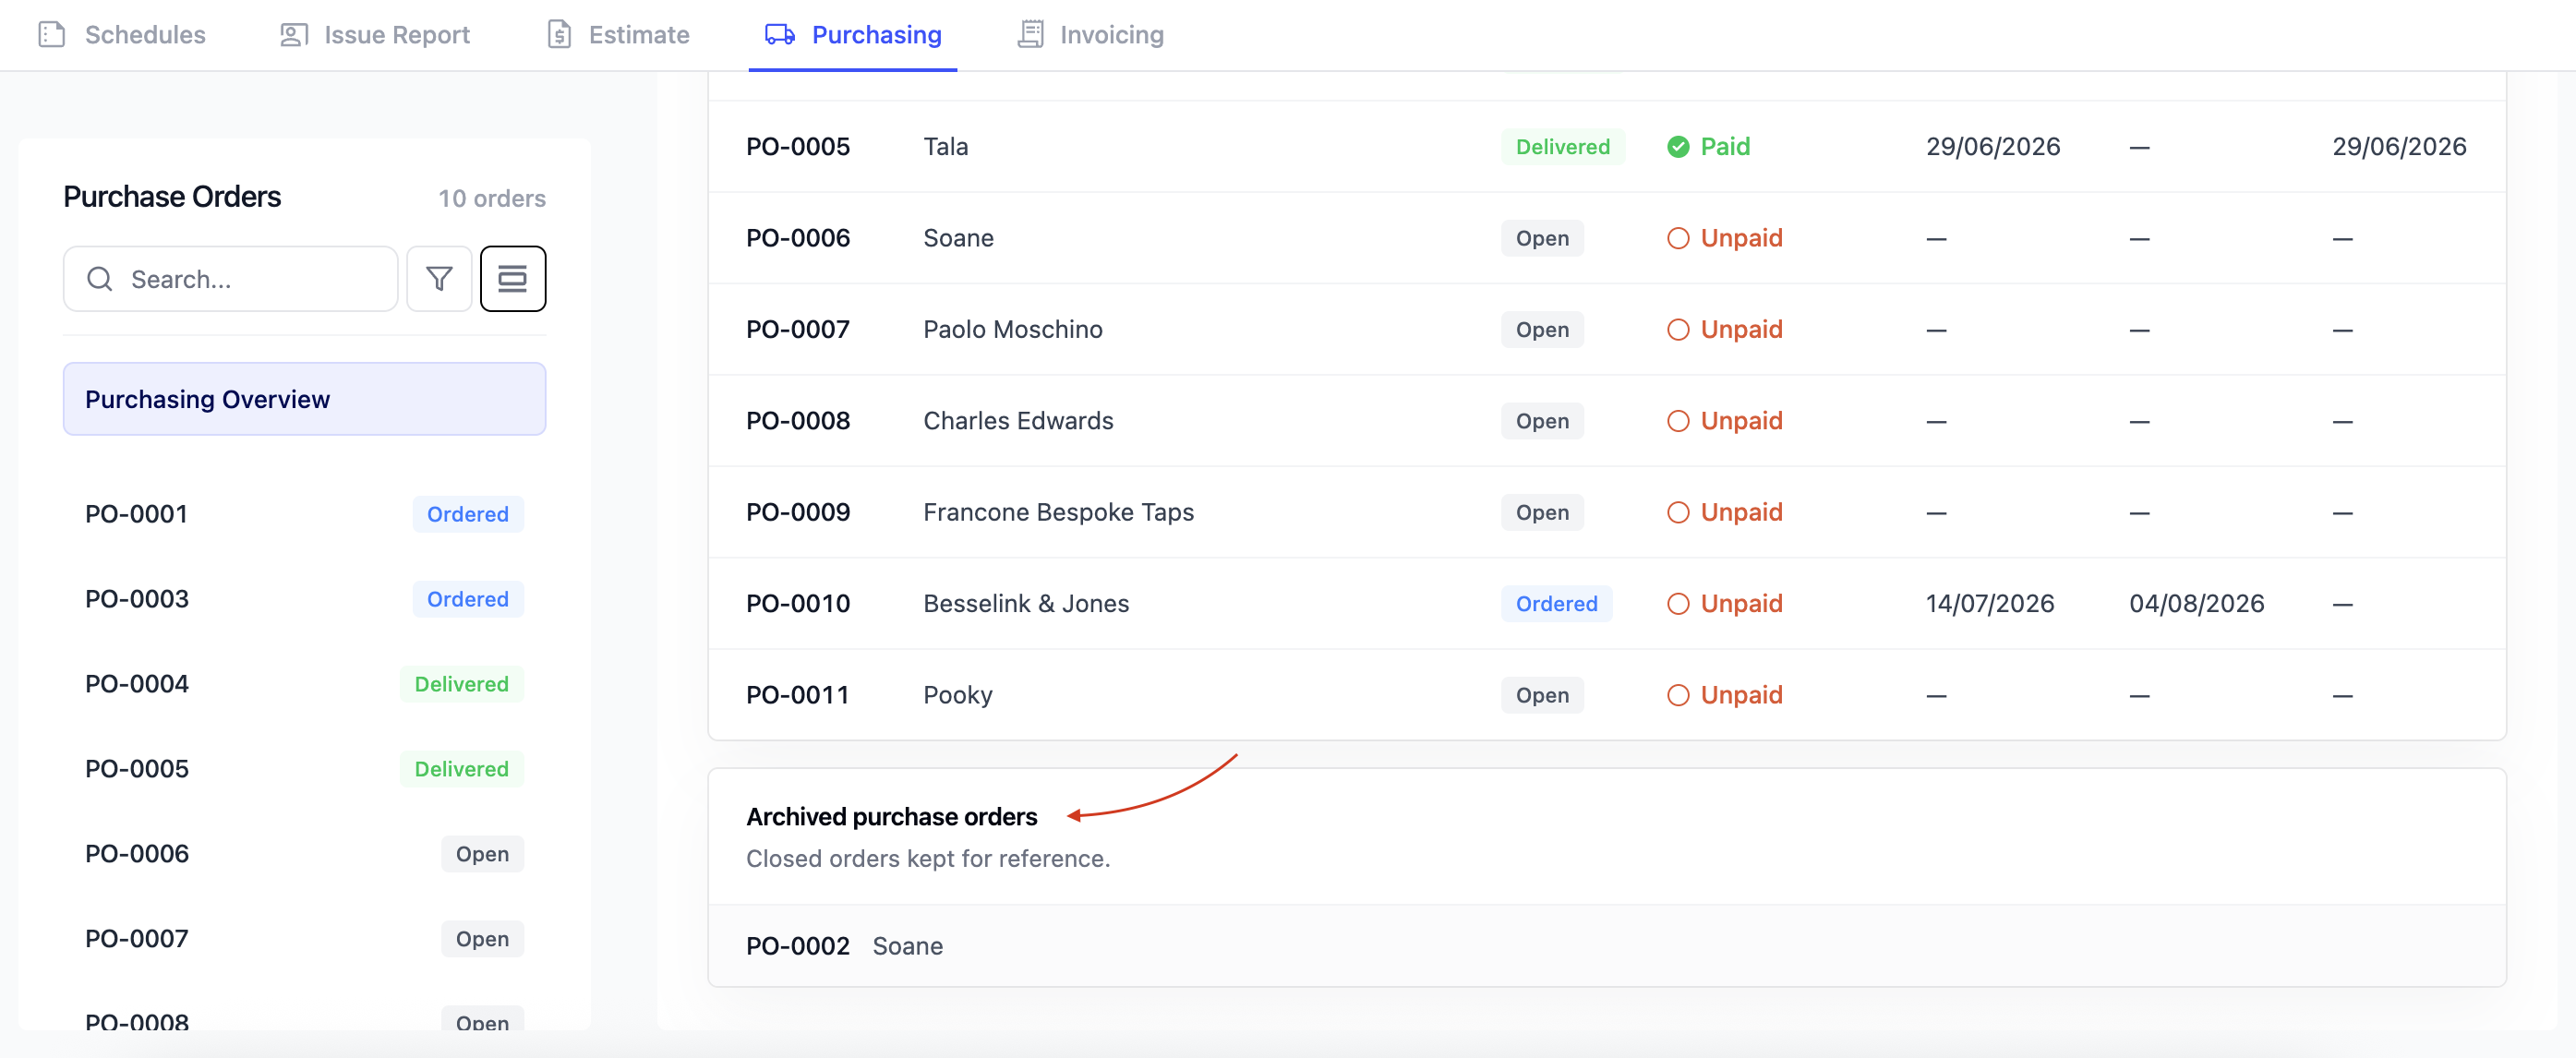Click the Invoicing receipt icon
This screenshot has width=2576, height=1058.
point(1031,35)
